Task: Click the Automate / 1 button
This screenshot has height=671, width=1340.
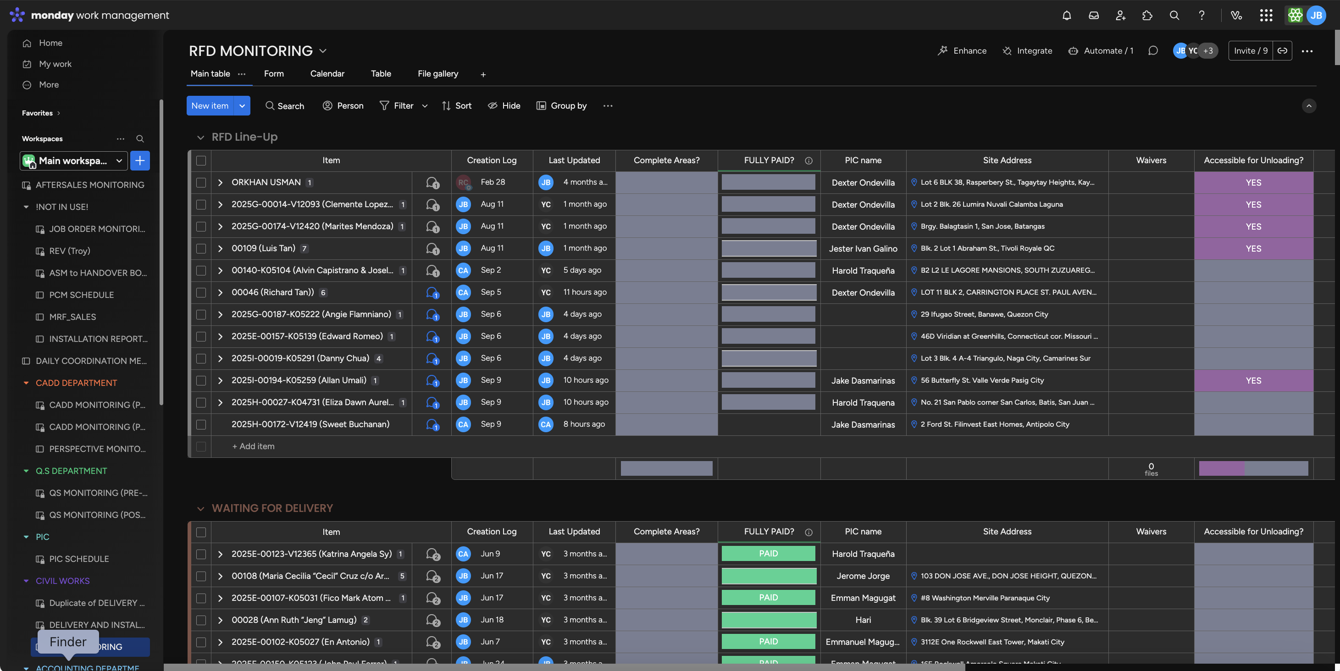Action: (x=1101, y=50)
